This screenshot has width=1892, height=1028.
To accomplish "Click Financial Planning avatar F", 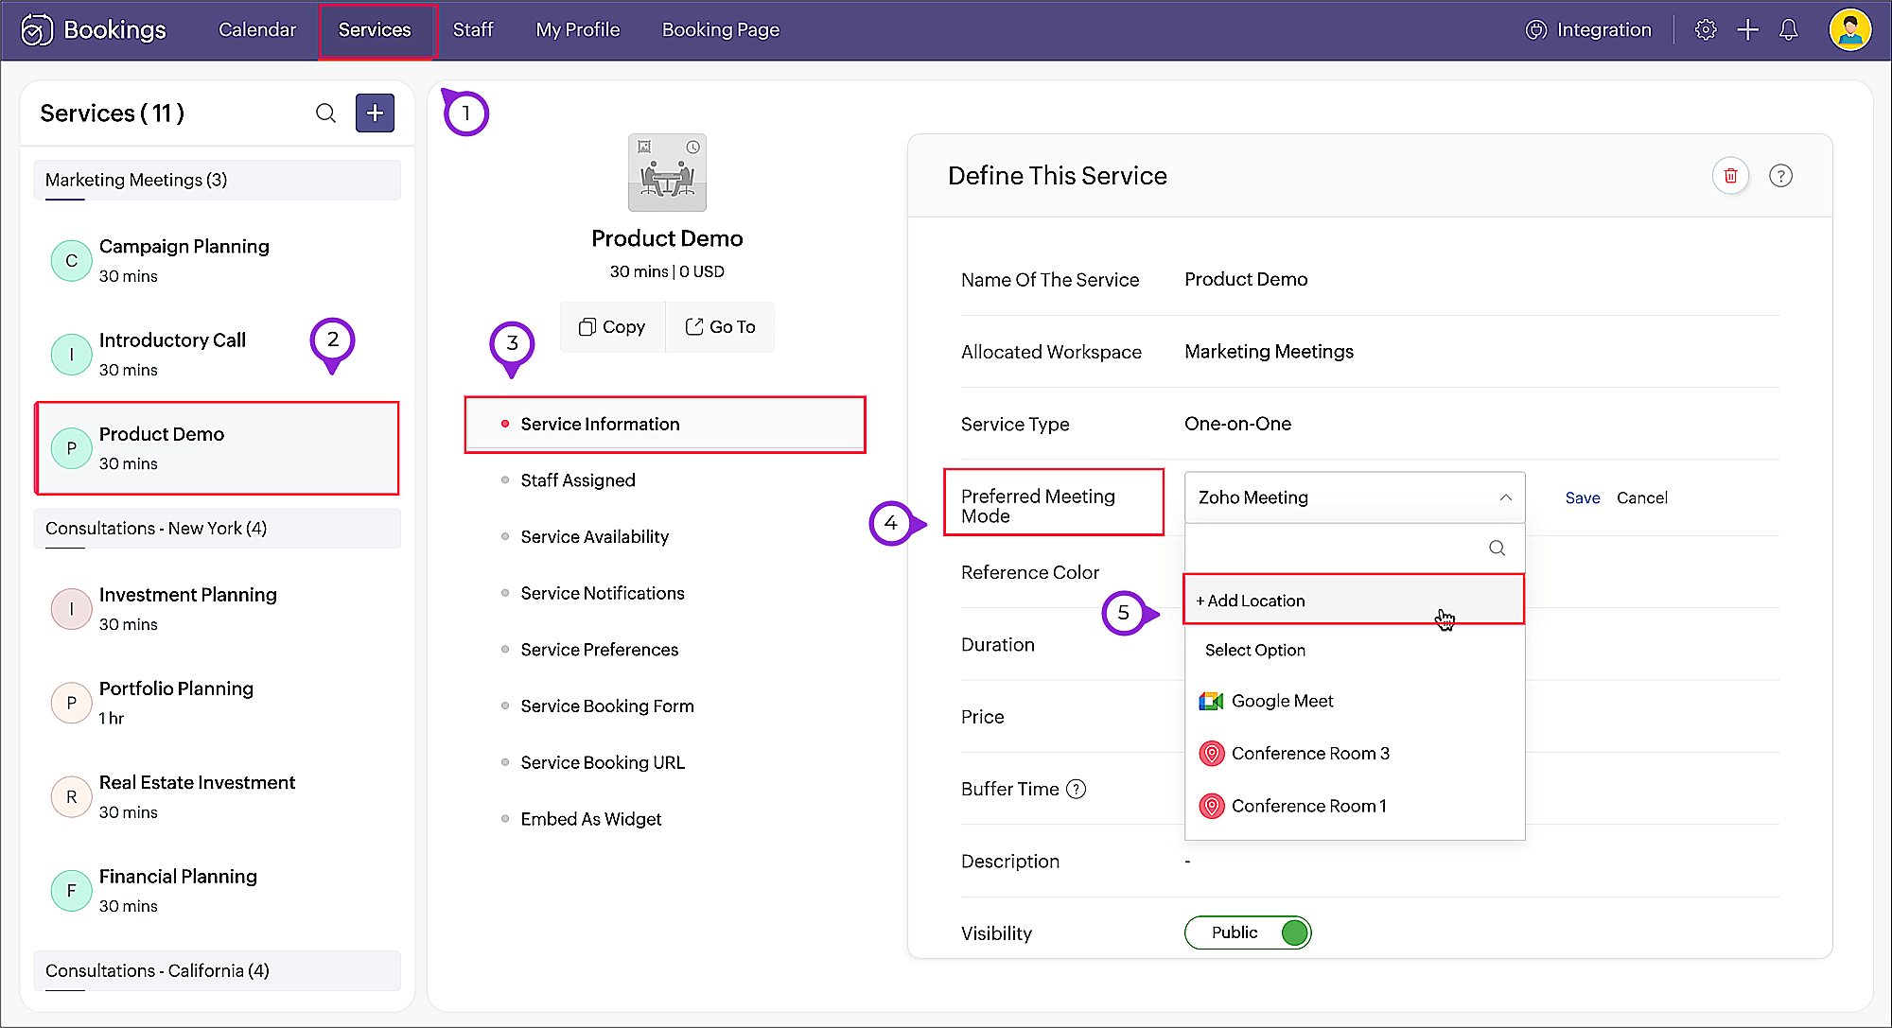I will click(71, 891).
